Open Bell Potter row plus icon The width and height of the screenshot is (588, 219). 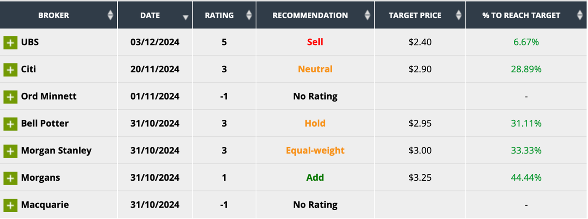[11, 124]
